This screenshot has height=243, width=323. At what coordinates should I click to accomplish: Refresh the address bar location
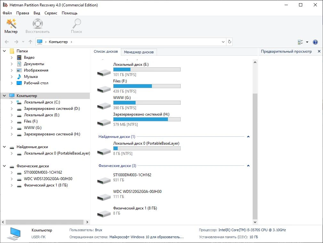[230, 42]
